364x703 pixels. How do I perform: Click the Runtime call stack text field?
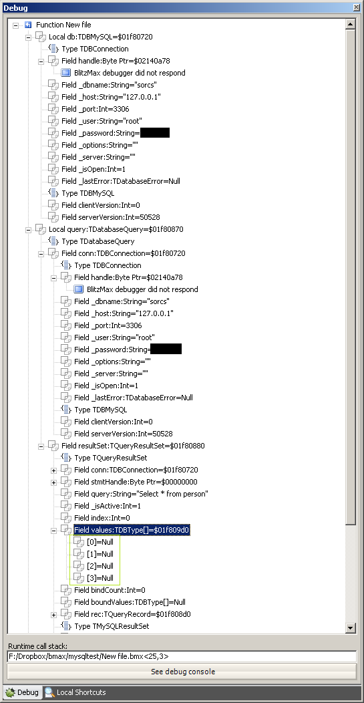(182, 656)
